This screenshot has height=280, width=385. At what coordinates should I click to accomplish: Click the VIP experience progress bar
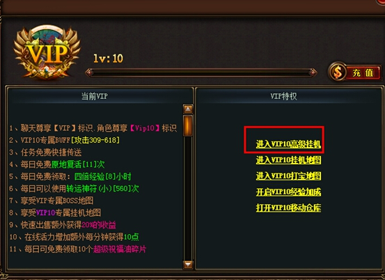[201, 72]
